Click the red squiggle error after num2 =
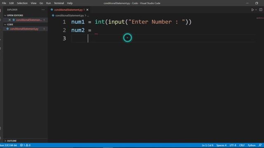 click(x=96, y=34)
